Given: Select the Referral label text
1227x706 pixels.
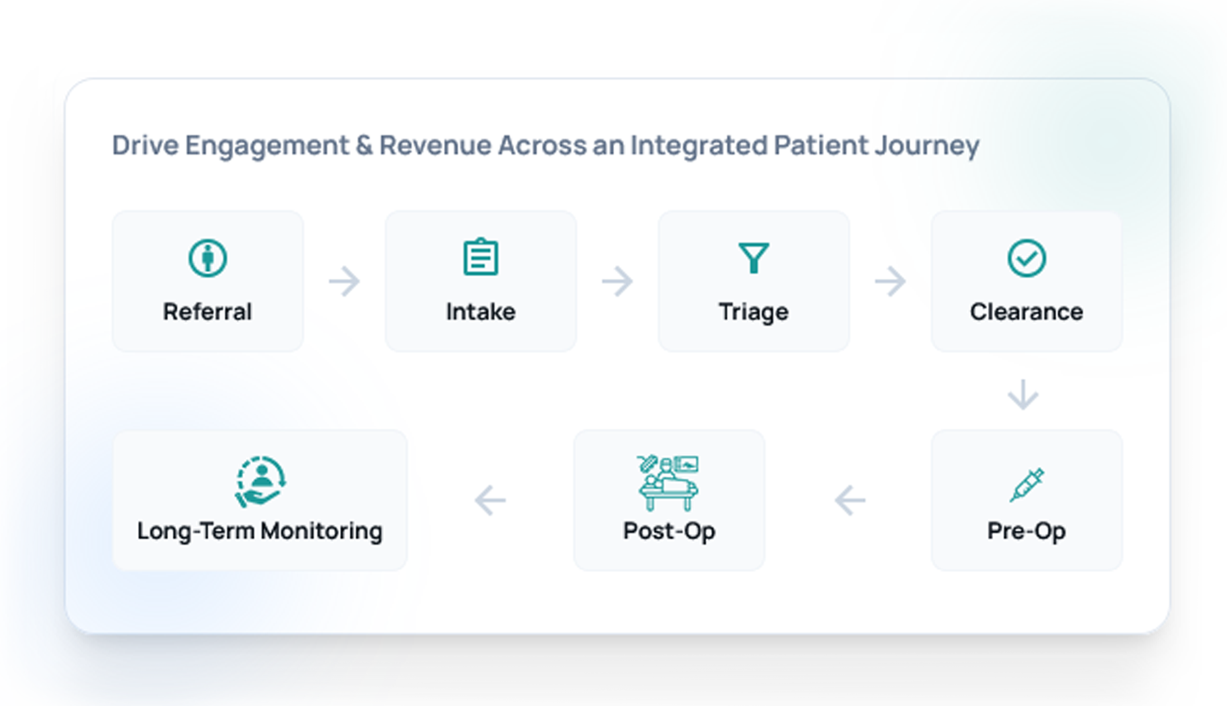Looking at the screenshot, I should (x=207, y=311).
